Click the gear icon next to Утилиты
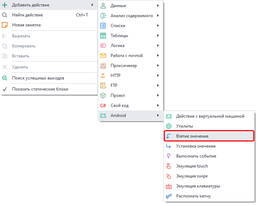Viewport: 259px width, 206px height. tap(169, 126)
